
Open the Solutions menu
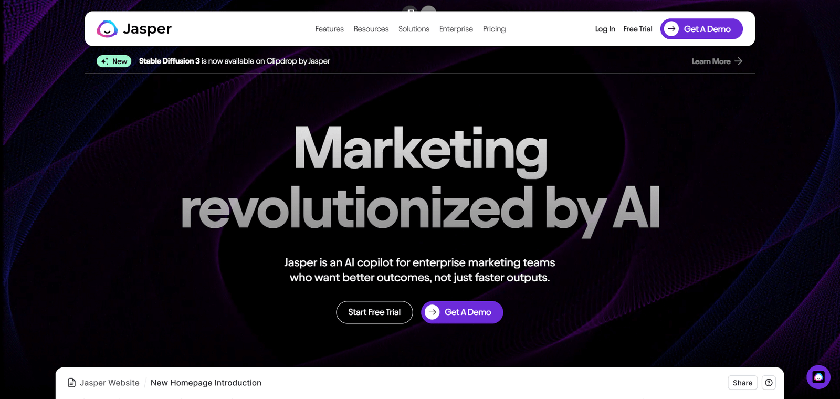(x=414, y=29)
